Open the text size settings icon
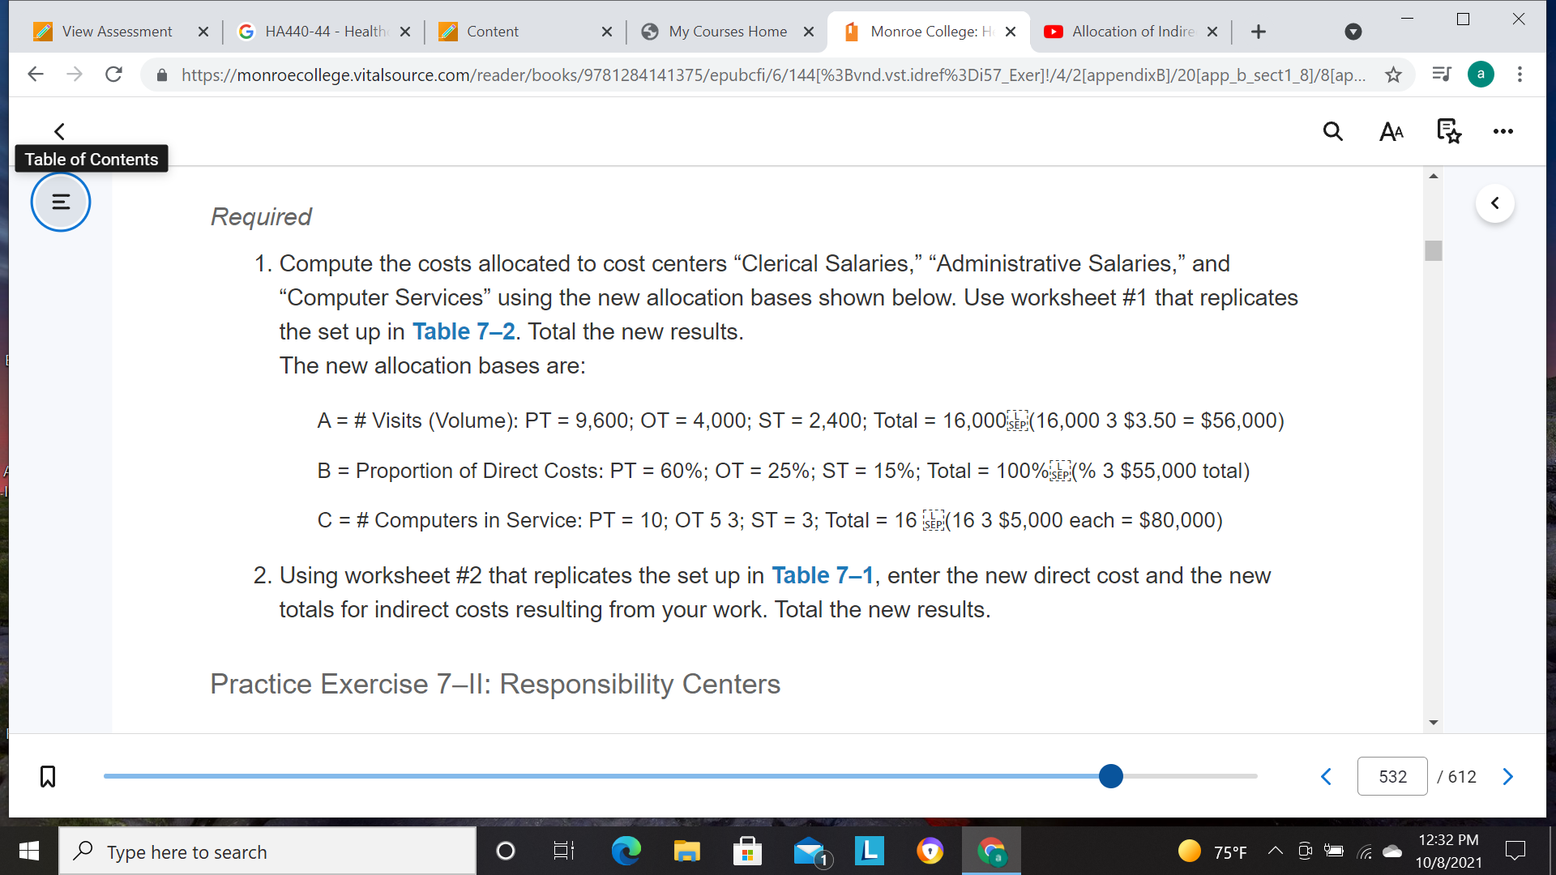This screenshot has height=875, width=1556. click(1391, 131)
